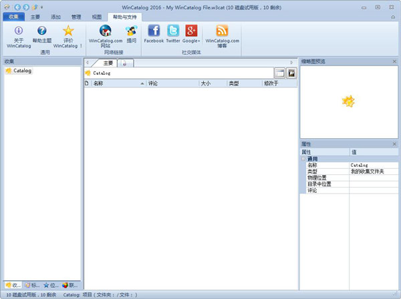
Task: Collapse the 通用 property group
Action: [303, 159]
